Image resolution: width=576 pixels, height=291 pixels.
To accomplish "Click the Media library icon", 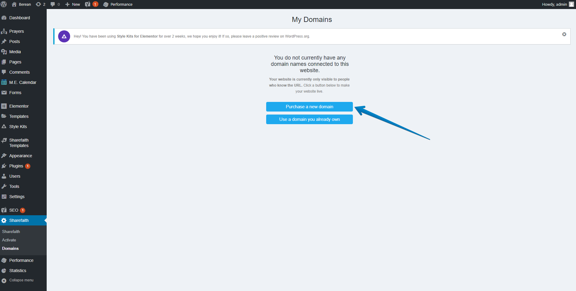I will [4, 52].
